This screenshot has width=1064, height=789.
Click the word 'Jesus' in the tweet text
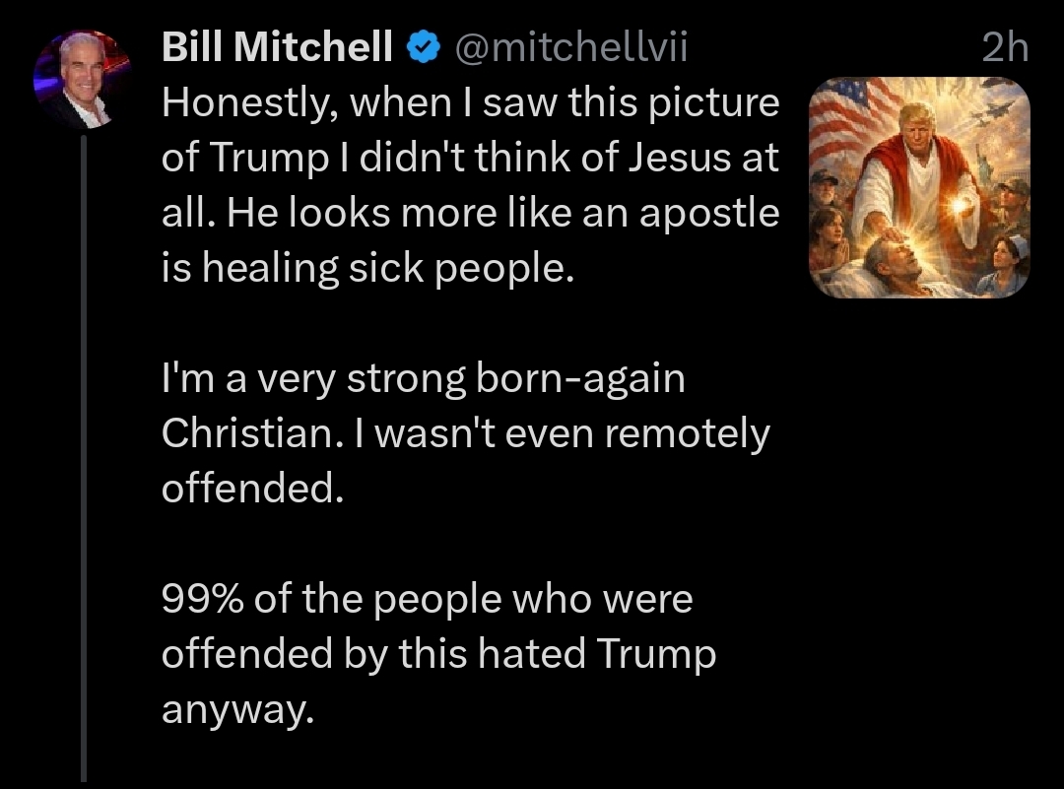(680, 157)
